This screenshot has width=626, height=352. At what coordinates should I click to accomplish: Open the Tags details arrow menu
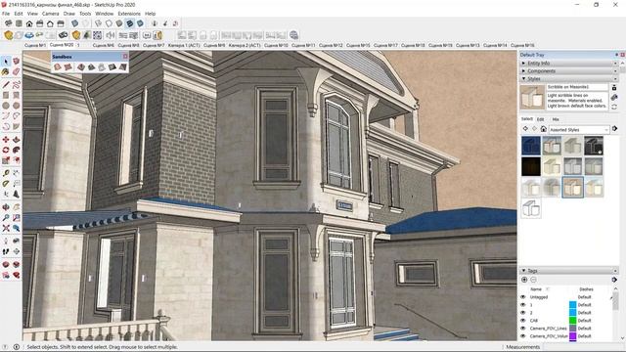tap(614, 280)
